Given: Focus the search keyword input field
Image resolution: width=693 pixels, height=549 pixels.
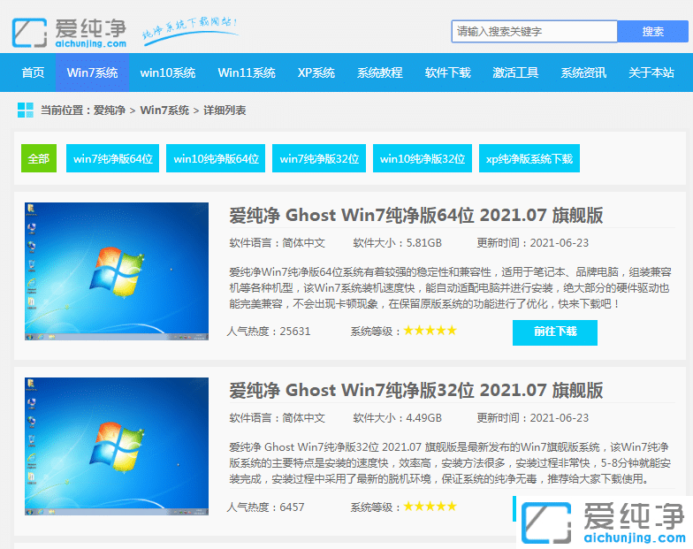Looking at the screenshot, I should tap(534, 32).
